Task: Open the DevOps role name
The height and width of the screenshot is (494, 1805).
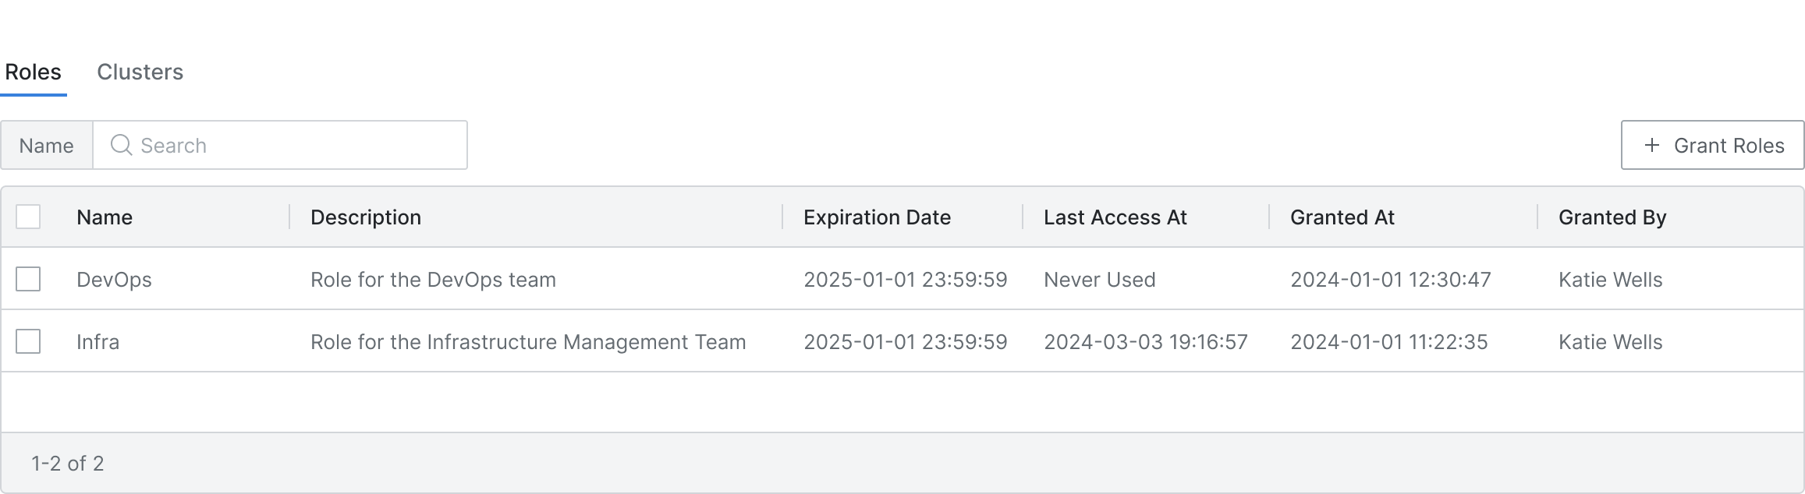Action: tap(114, 280)
